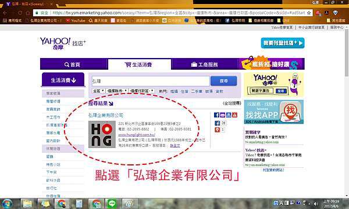Screen dimensions: 349x209
Task: Click the browser back arrow
Action: 5,13
